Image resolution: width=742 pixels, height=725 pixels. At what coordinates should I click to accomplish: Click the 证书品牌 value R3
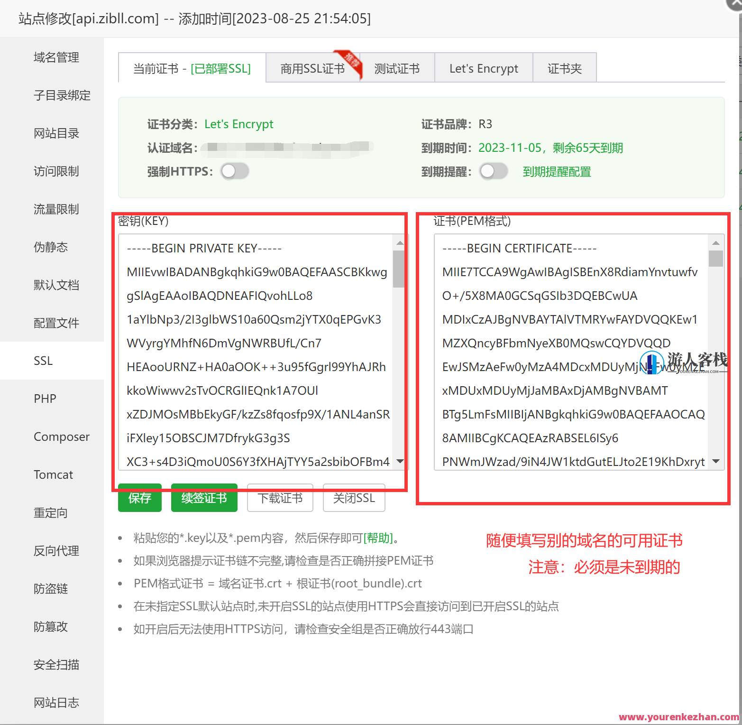tap(485, 124)
